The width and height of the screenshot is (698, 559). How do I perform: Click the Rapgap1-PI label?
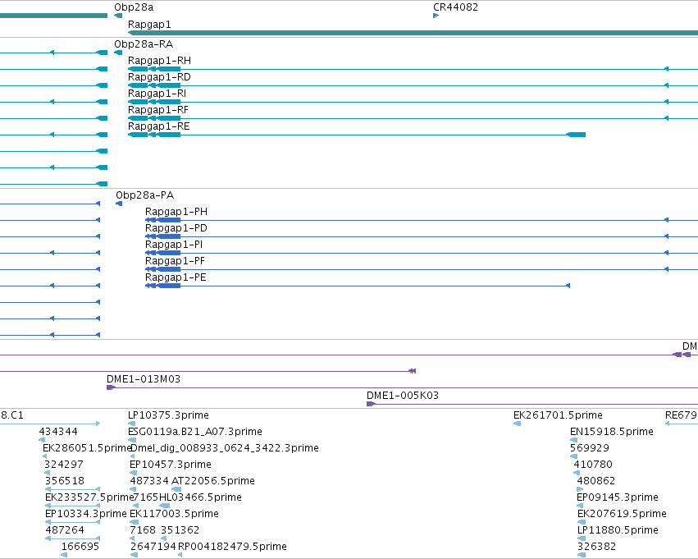coord(174,245)
